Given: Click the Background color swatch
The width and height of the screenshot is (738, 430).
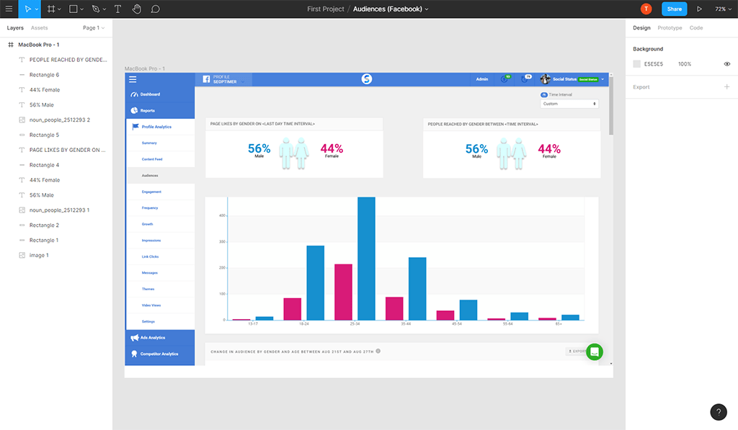Looking at the screenshot, I should 637,64.
